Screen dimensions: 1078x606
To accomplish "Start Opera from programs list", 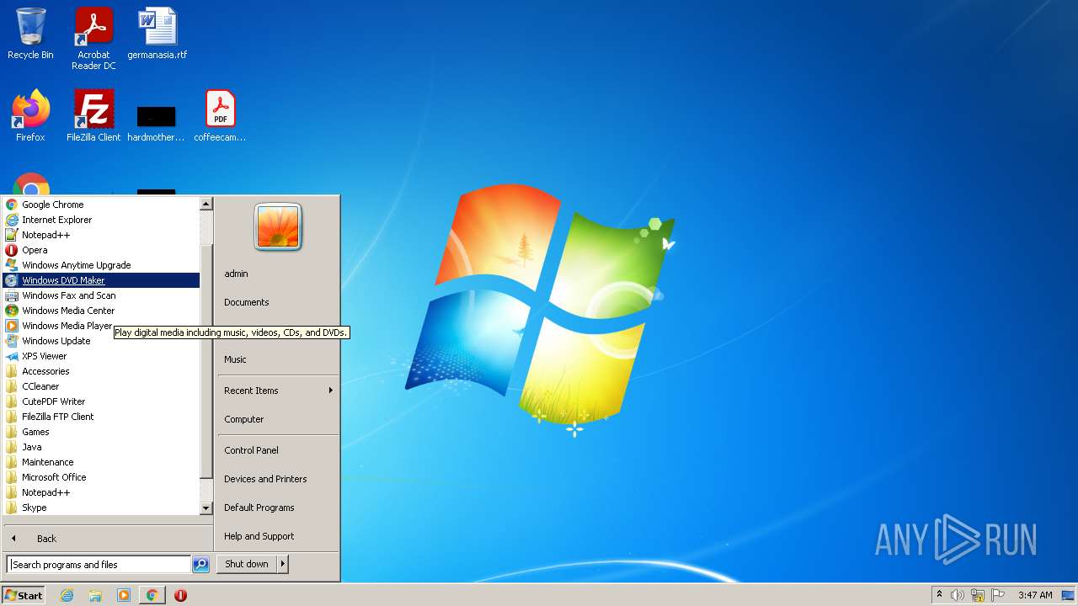I will click(101, 250).
